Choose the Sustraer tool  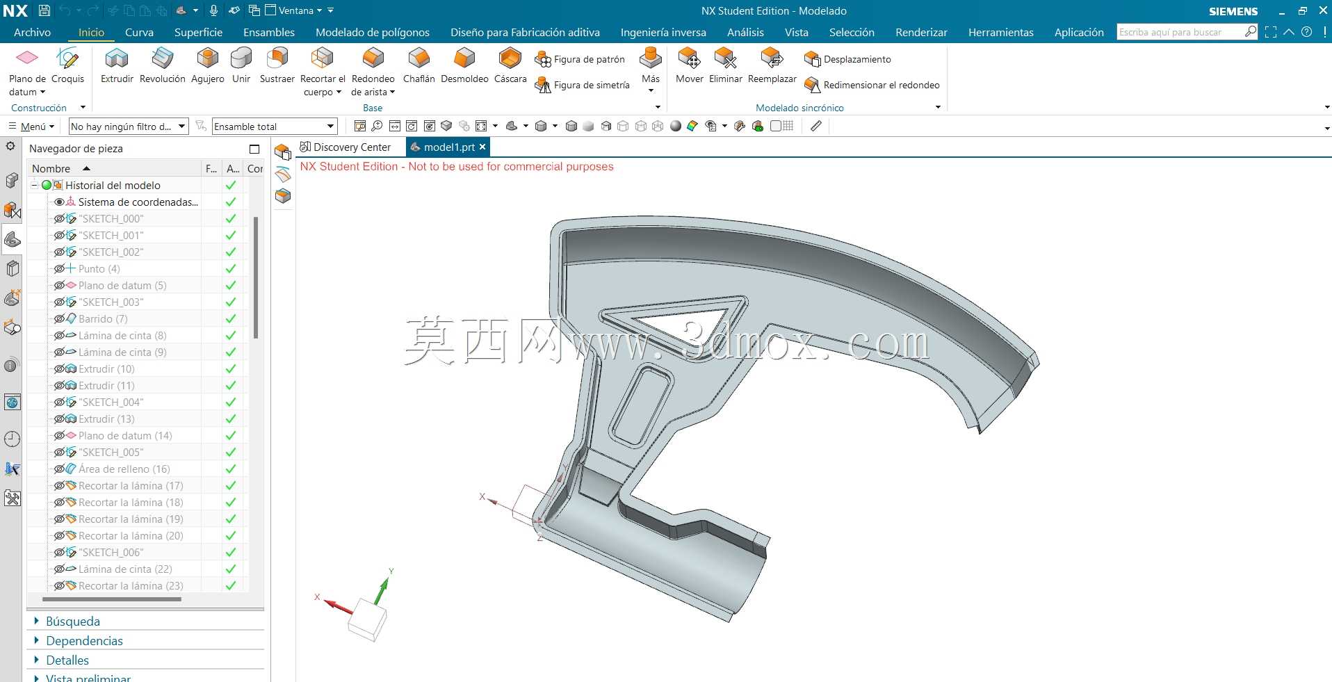point(277,65)
